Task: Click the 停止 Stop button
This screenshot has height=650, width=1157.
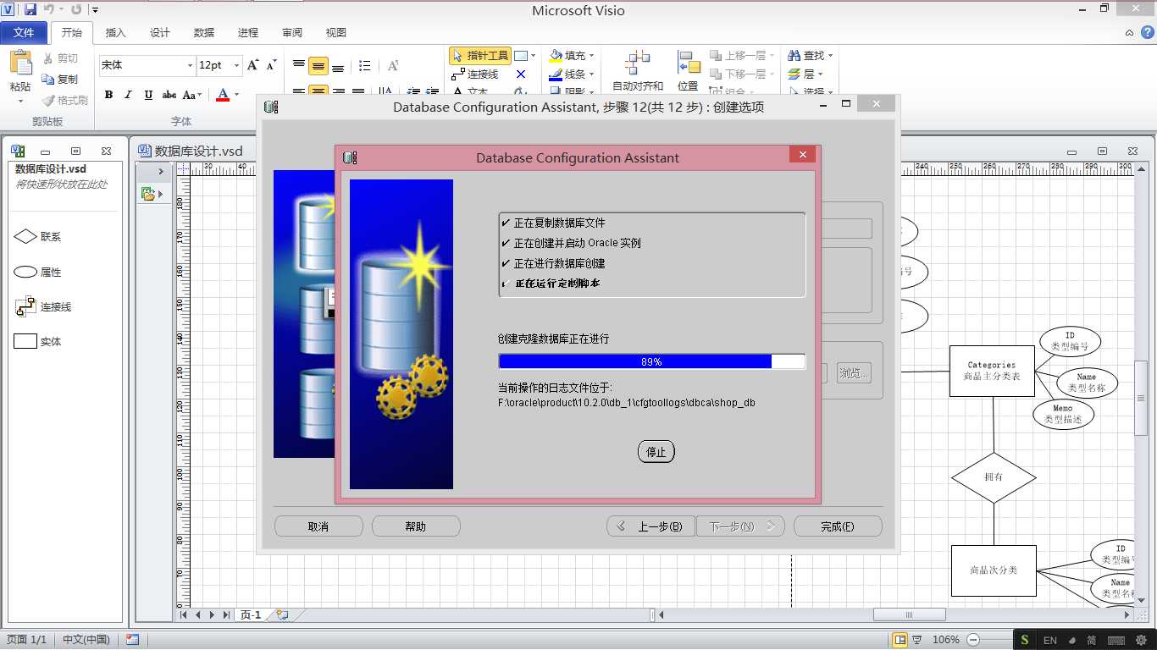Action: tap(656, 452)
